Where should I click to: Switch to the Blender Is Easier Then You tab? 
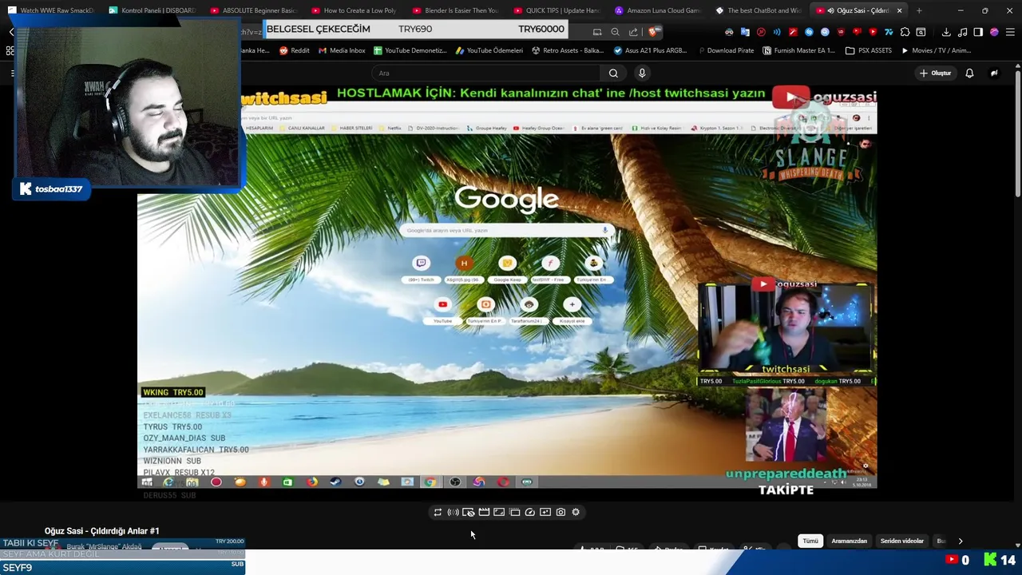tap(457, 10)
